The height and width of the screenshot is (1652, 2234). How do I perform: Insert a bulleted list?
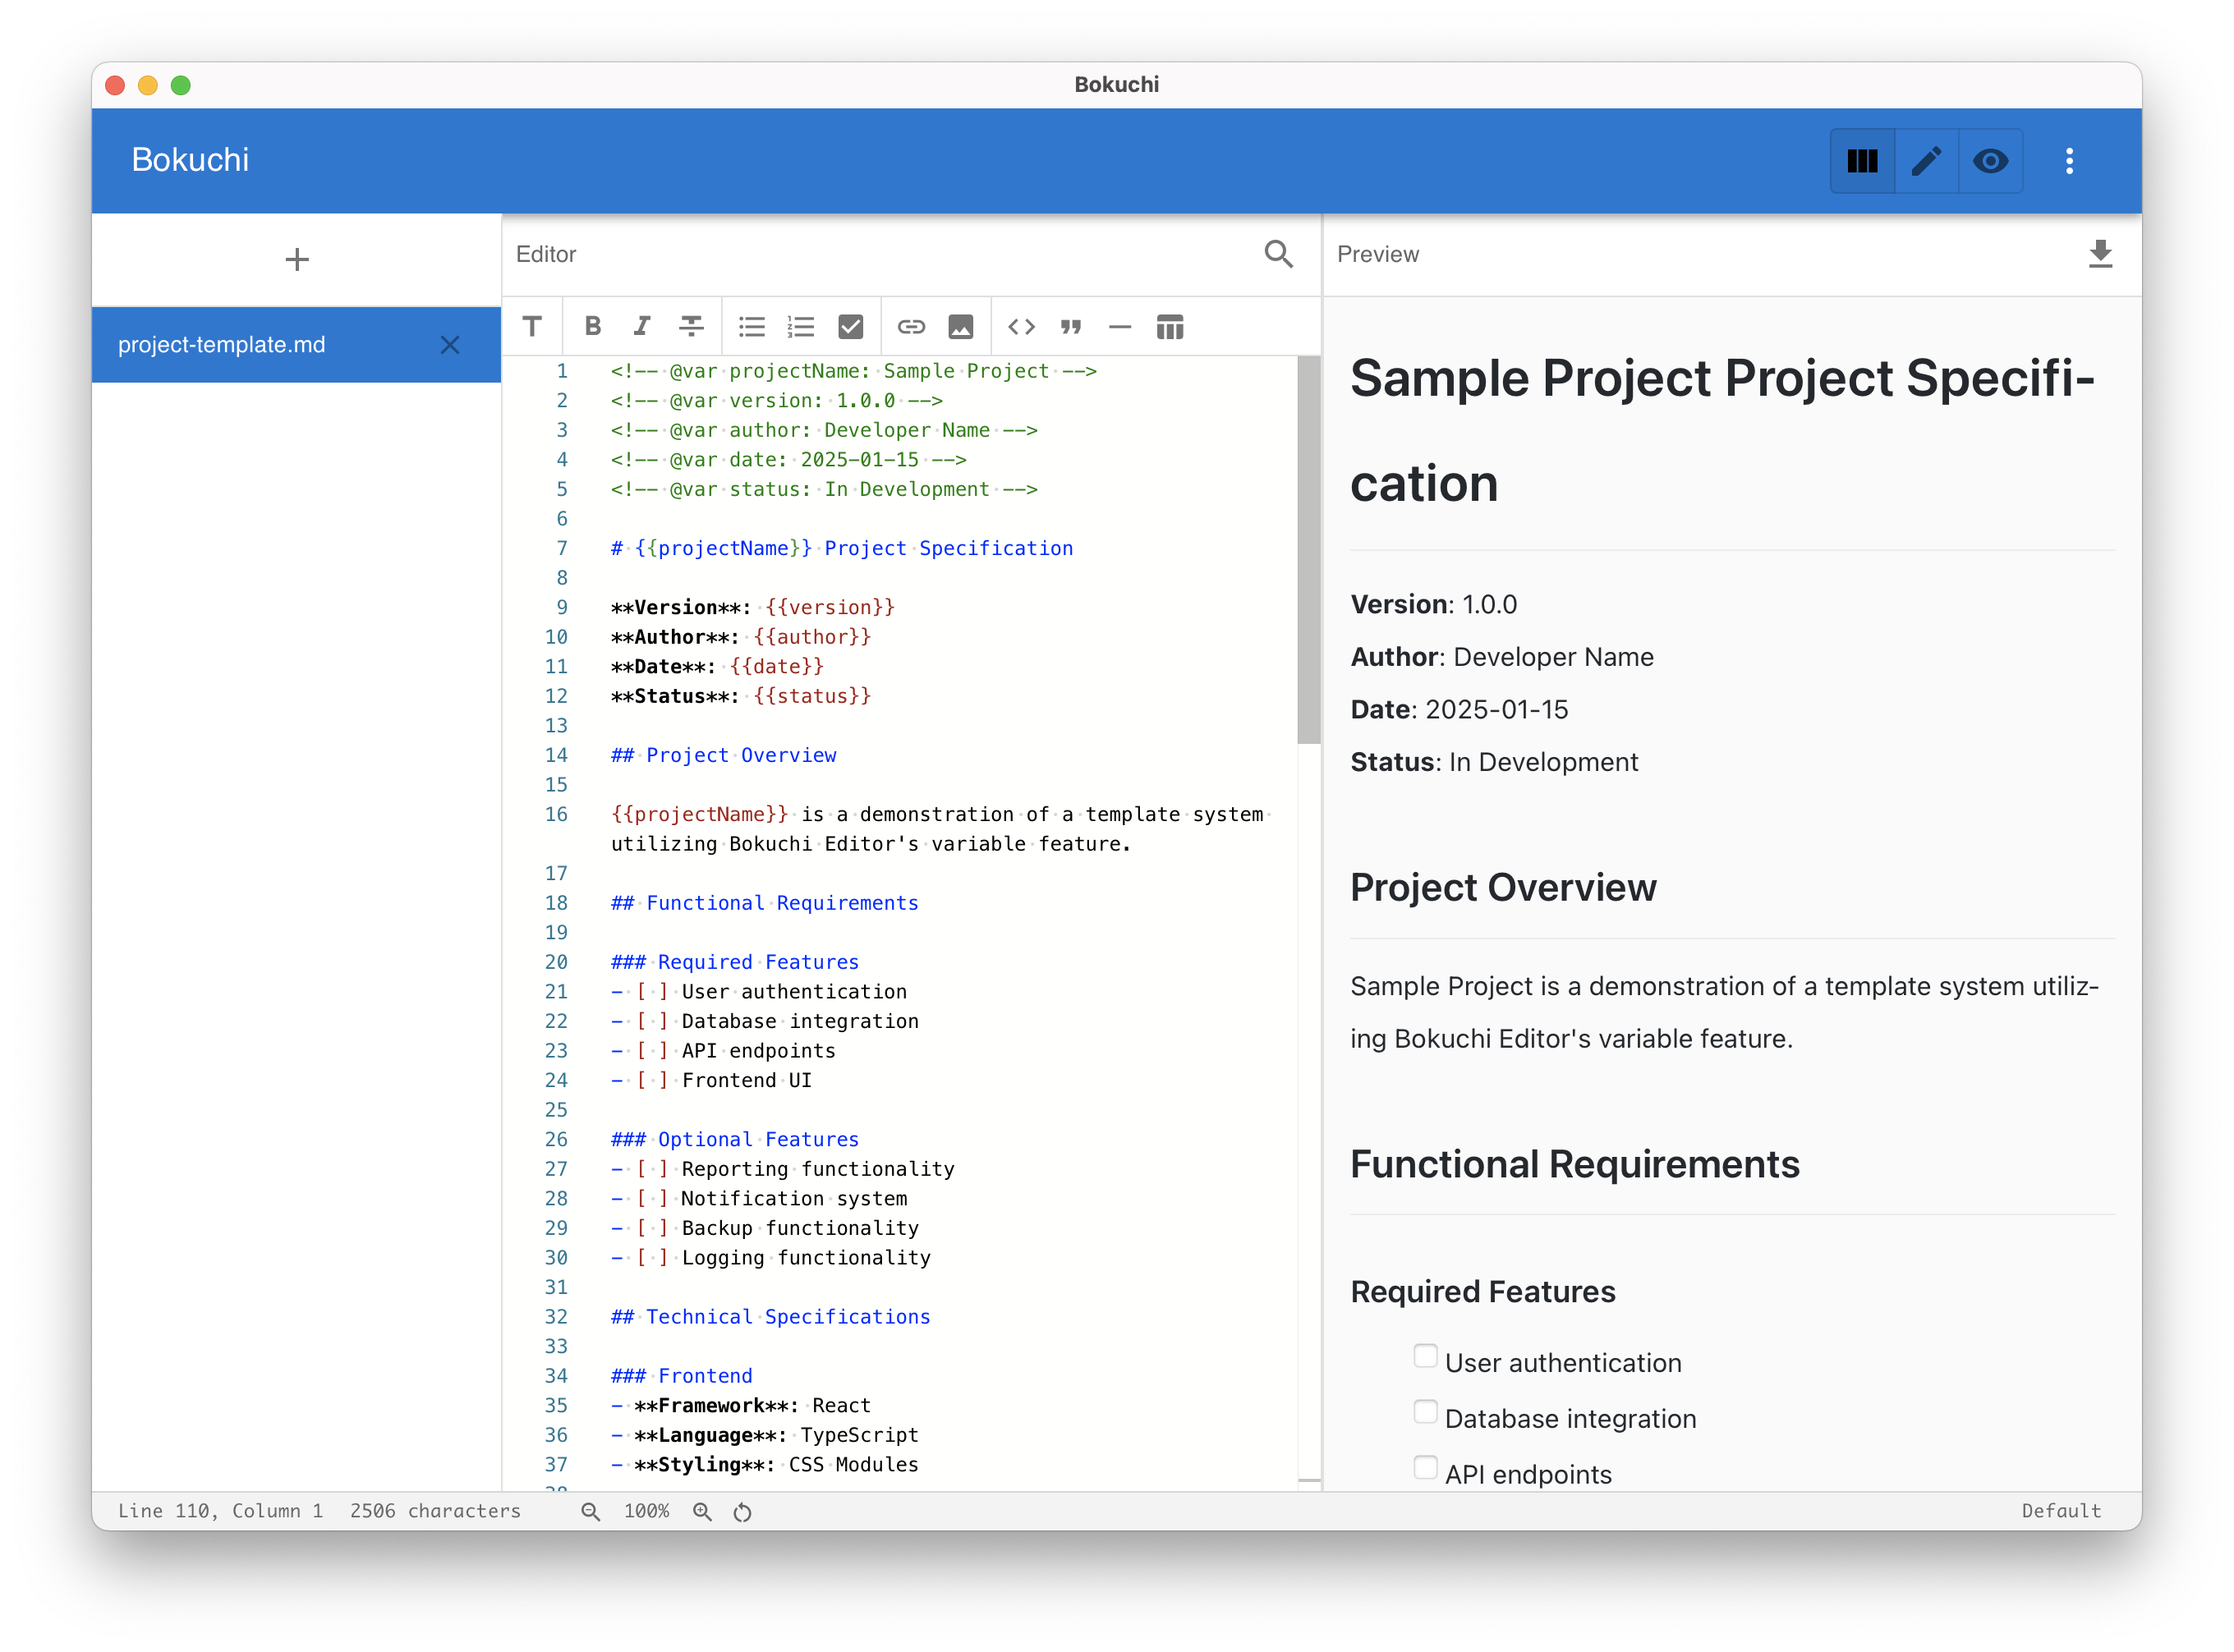pos(752,326)
